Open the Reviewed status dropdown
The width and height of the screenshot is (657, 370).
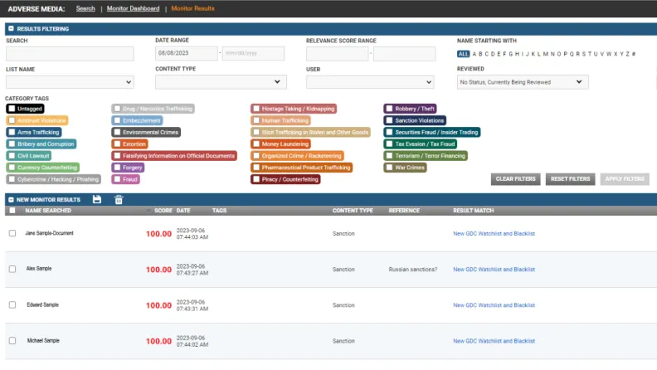[522, 82]
